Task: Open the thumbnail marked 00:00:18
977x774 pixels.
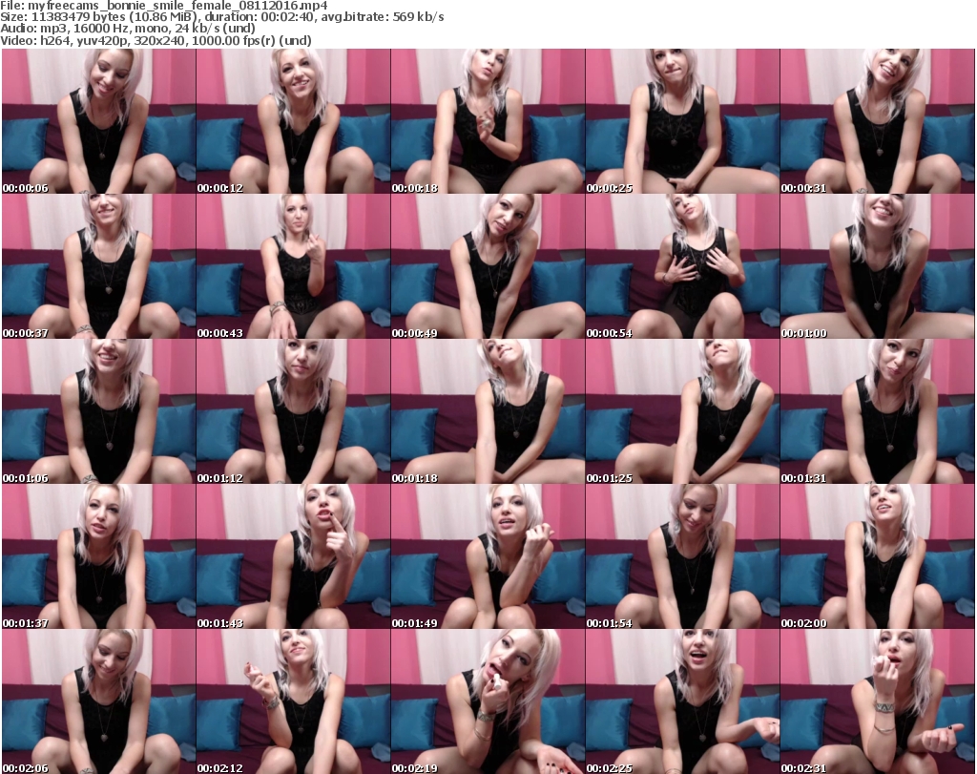Action: [488, 122]
